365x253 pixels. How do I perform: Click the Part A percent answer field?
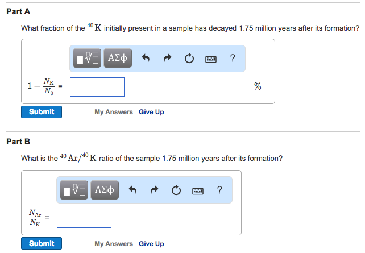(97, 87)
